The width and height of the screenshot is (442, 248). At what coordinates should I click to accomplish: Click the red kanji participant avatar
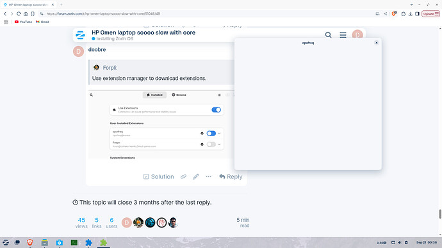[161, 222]
